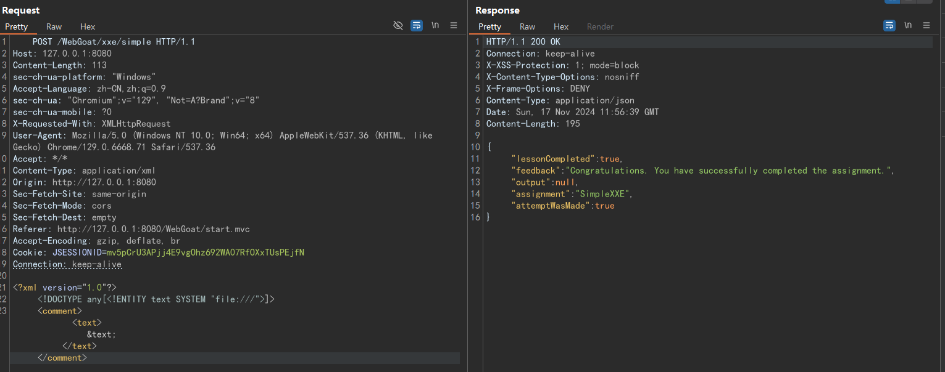Open Request panel hamburger options menu
This screenshot has height=372, width=945.
pyautogui.click(x=454, y=25)
